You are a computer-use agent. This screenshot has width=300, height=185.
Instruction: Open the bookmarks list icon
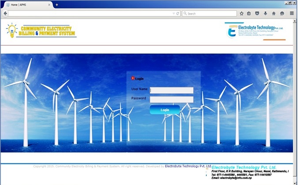[249, 13]
